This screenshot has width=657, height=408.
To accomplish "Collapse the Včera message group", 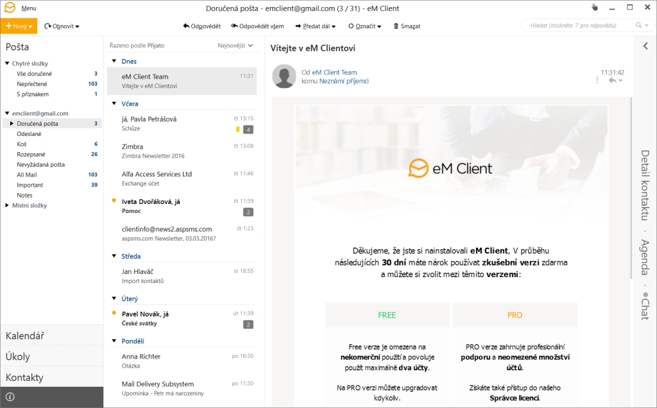I will pyautogui.click(x=114, y=104).
